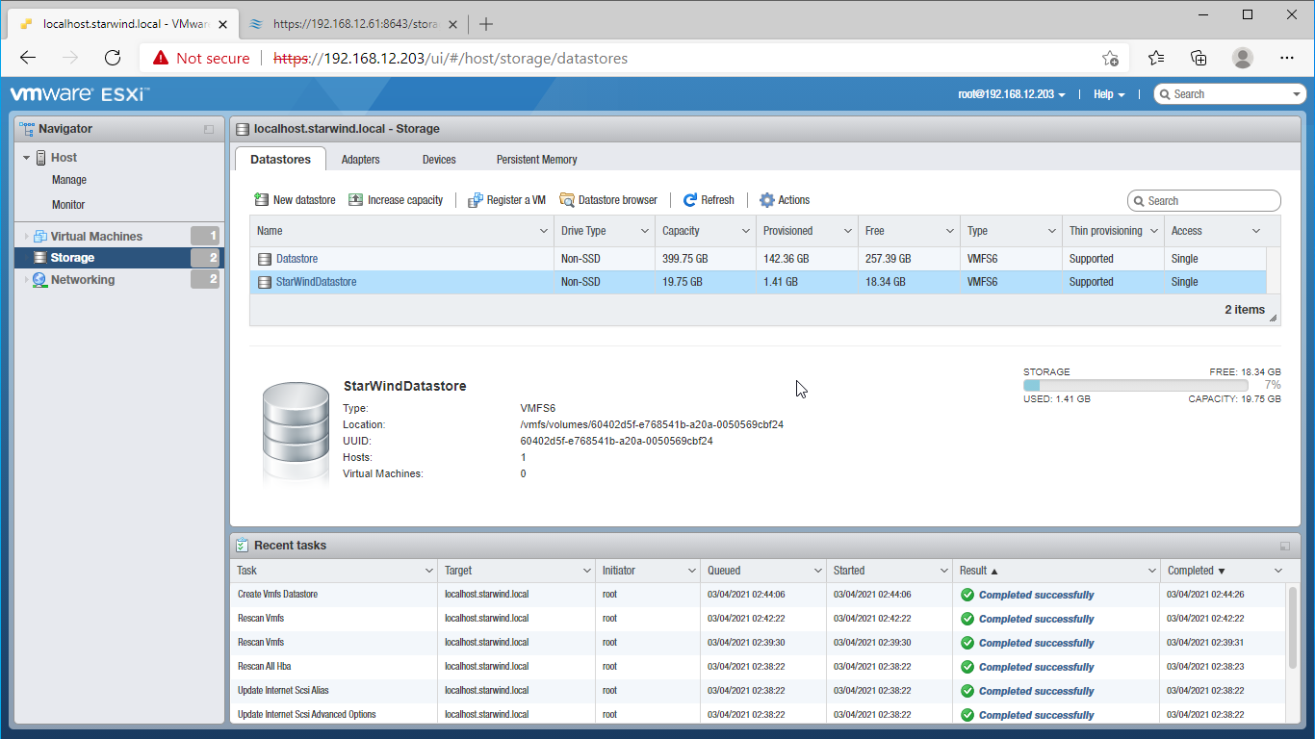Click the Recent tasks checklist icon
Screen dimensions: 1315x739
click(243, 545)
